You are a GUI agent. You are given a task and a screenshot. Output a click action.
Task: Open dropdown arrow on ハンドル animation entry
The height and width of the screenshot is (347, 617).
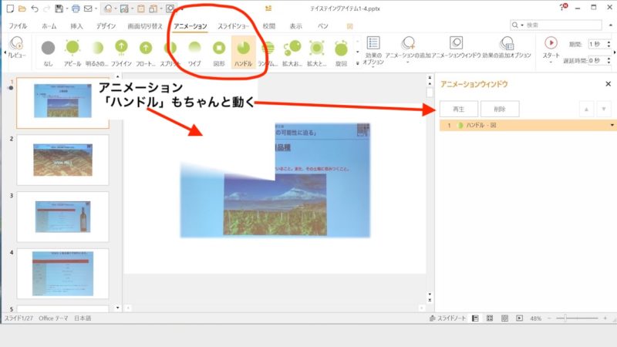612,125
